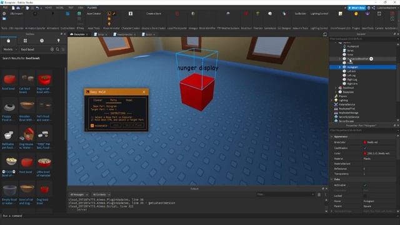Open the All Contexts dropdown in Output

point(101,194)
